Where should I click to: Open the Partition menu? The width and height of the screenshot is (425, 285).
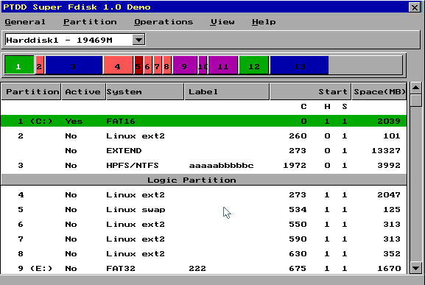click(90, 22)
